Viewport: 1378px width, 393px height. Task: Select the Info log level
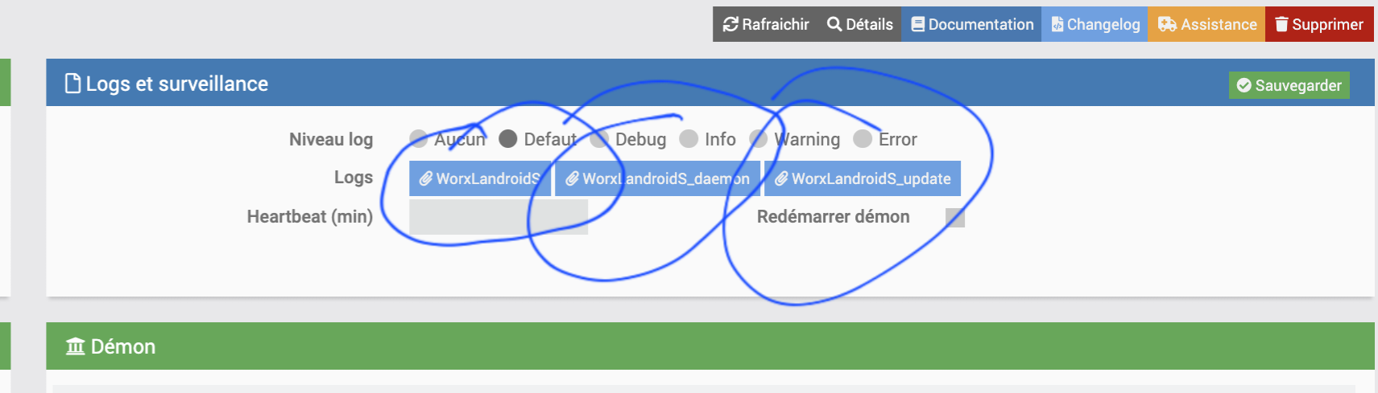[689, 139]
